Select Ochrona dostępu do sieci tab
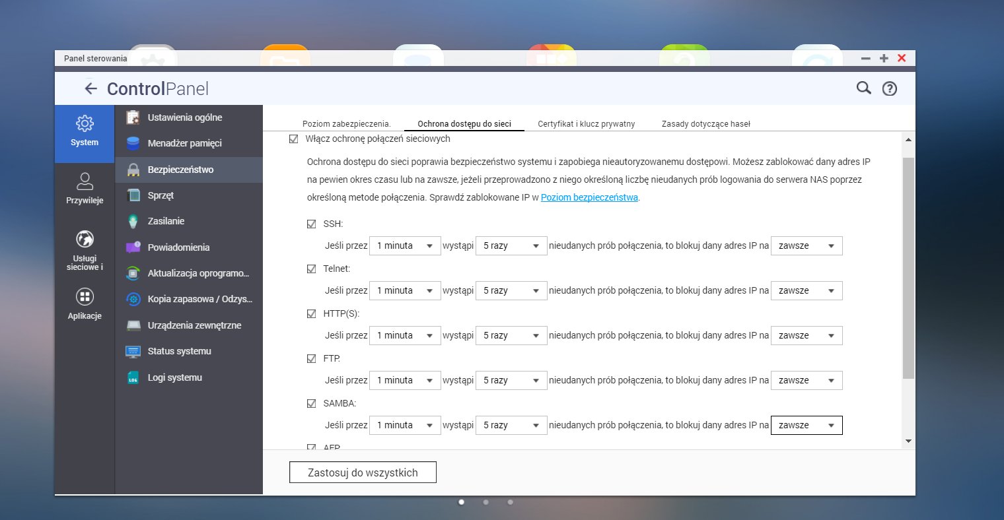The image size is (1004, 520). tap(464, 124)
